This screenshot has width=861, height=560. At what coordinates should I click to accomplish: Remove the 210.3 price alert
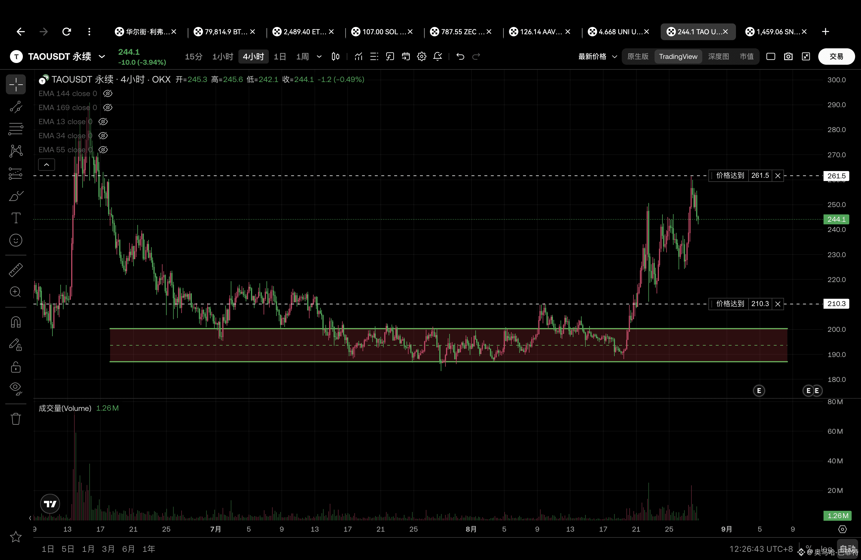pos(778,304)
